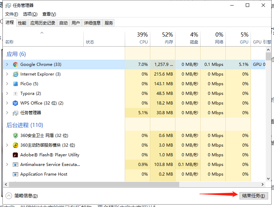Expand the 任务管理器 process group
This screenshot has height=207, width=274.
(x=7, y=113)
